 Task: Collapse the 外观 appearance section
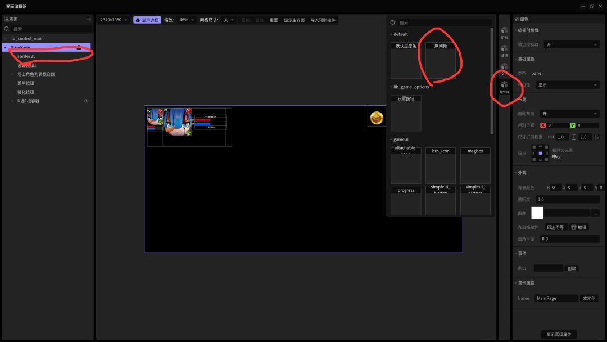click(515, 173)
